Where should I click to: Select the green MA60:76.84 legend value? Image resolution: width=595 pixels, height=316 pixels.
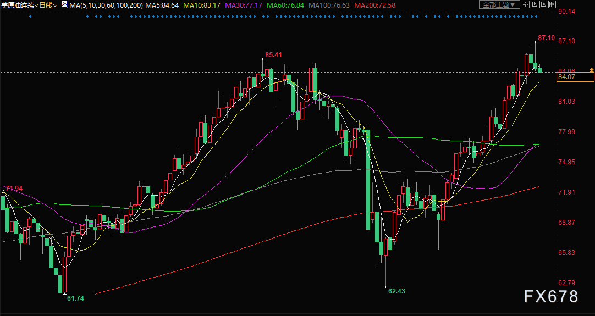[x=285, y=5]
